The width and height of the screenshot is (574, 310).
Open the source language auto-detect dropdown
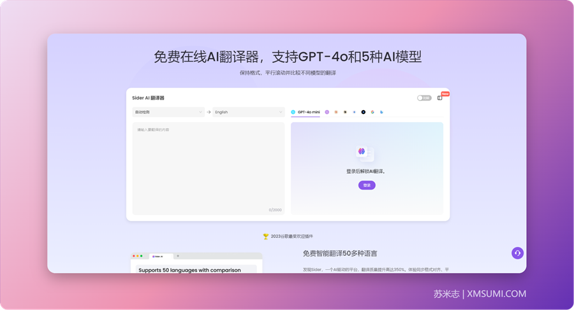click(x=168, y=112)
